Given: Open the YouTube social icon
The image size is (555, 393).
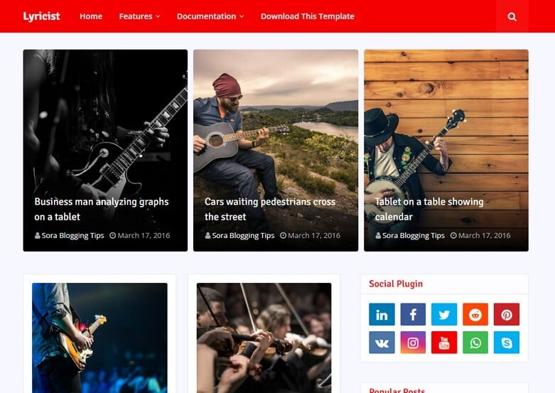Looking at the screenshot, I should (444, 343).
